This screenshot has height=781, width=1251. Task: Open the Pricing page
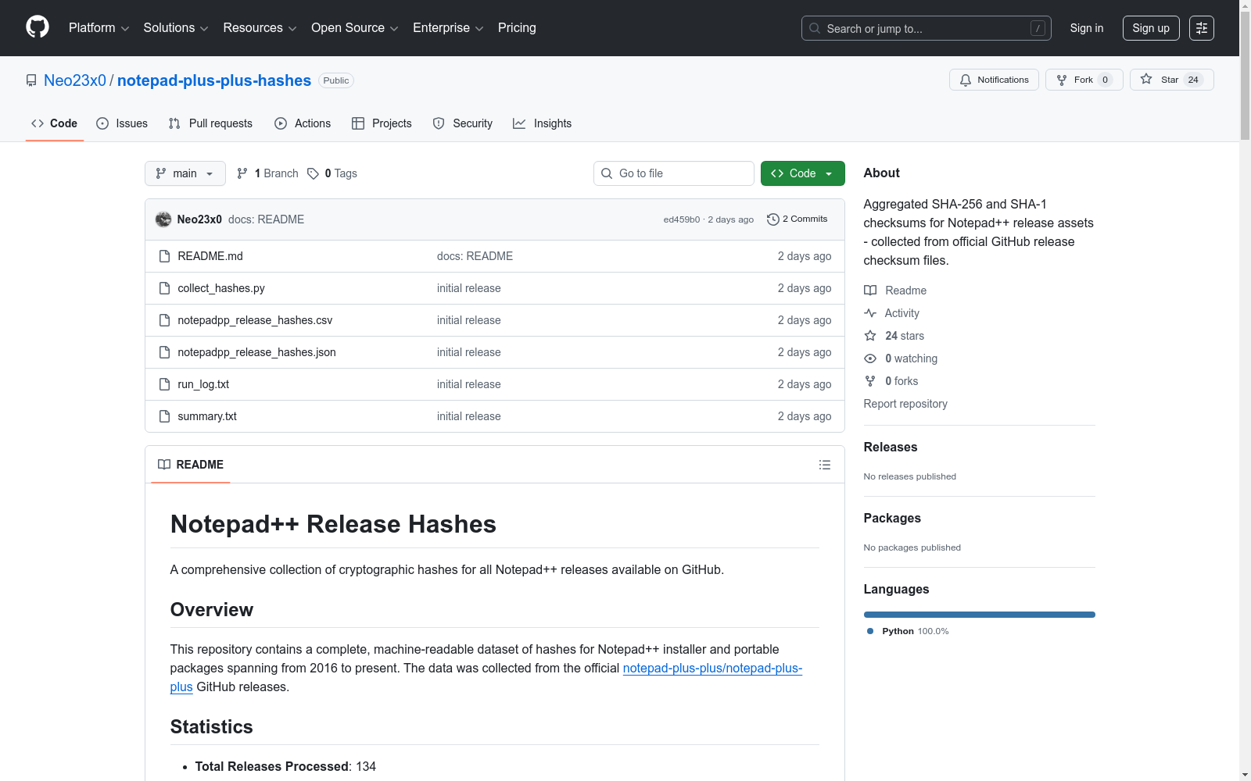pos(517,28)
